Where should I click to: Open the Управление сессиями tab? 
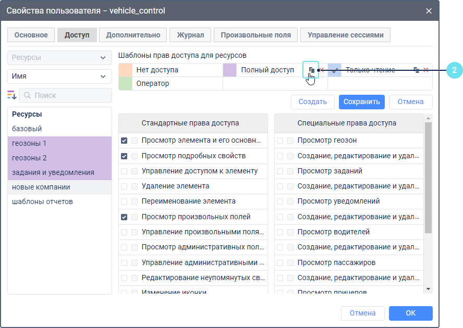345,35
